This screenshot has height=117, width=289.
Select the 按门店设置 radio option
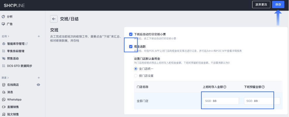136,76
